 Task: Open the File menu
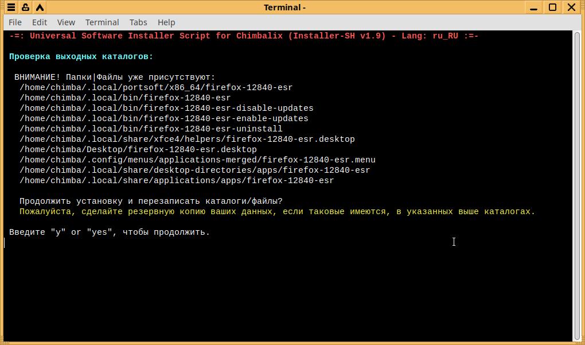(x=15, y=22)
